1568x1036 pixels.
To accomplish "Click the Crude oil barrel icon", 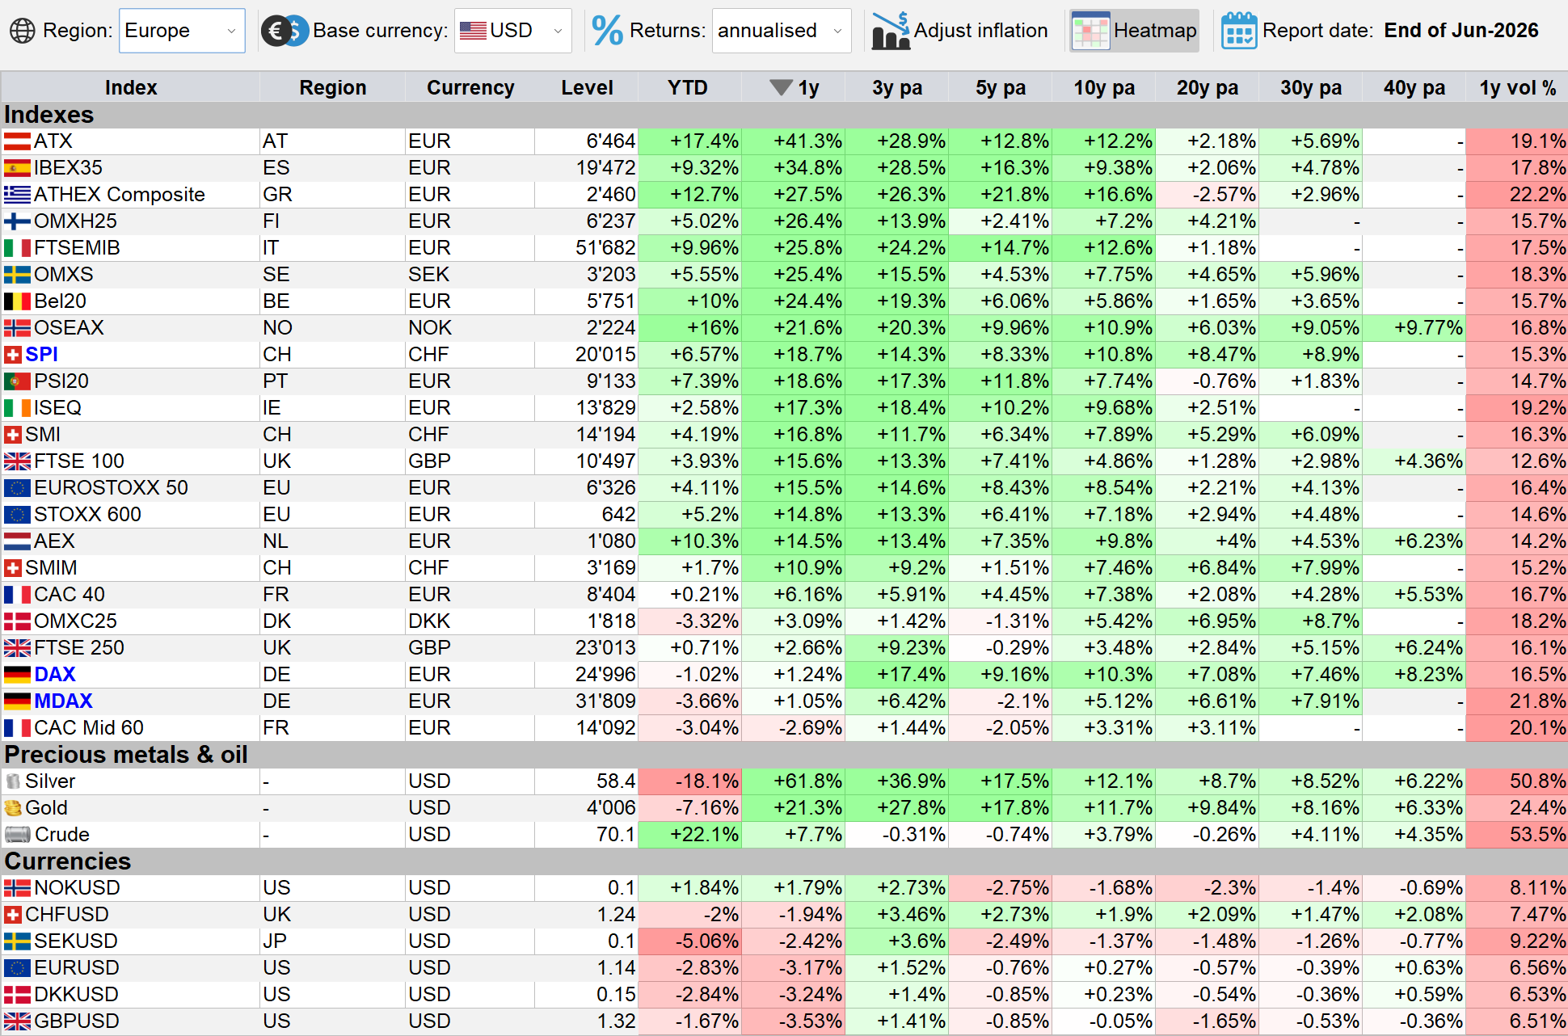I will 17,835.
